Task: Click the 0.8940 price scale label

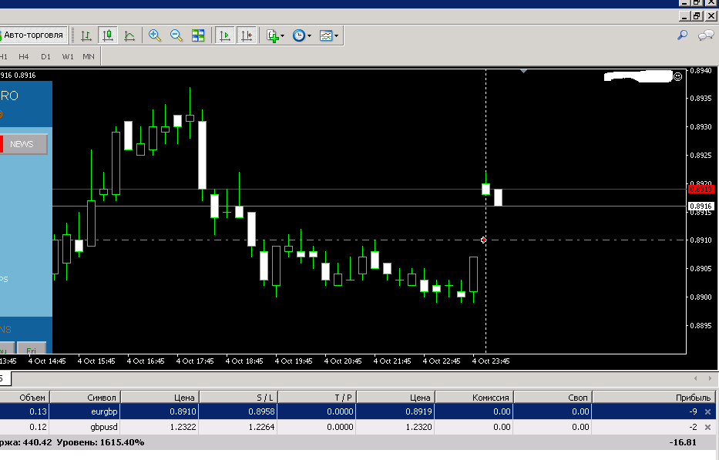Action: (x=701, y=71)
